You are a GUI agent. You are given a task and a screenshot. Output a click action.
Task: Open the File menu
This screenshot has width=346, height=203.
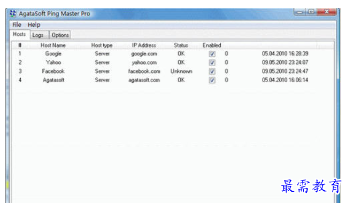17,25
